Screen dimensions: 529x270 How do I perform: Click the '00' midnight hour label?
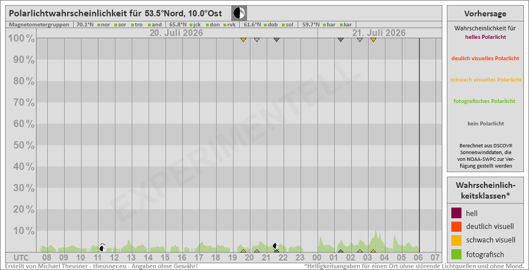tap(317, 258)
